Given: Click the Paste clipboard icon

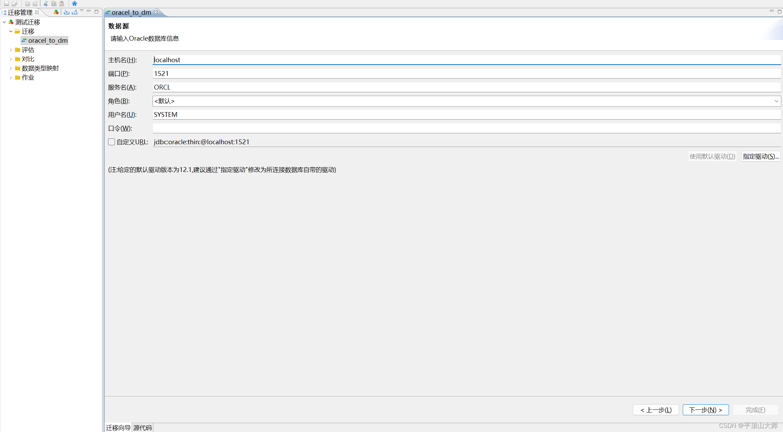Looking at the screenshot, I should click(62, 3).
